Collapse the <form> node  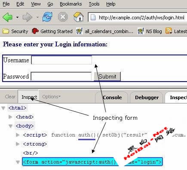pos(18,162)
